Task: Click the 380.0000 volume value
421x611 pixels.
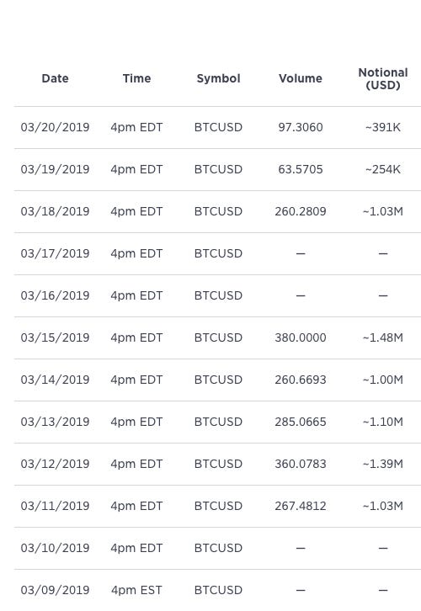Action: 300,337
